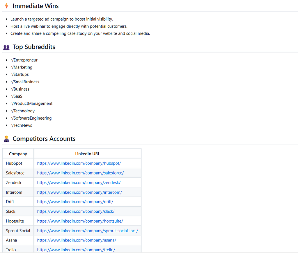Image resolution: width=298 pixels, height=256 pixels.
Task: Click the compelling case study bullet
Action: coord(80,34)
